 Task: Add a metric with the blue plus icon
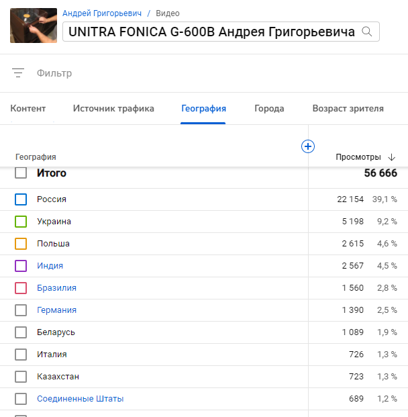(308, 146)
